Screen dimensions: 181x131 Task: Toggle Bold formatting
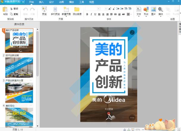[87, 14]
